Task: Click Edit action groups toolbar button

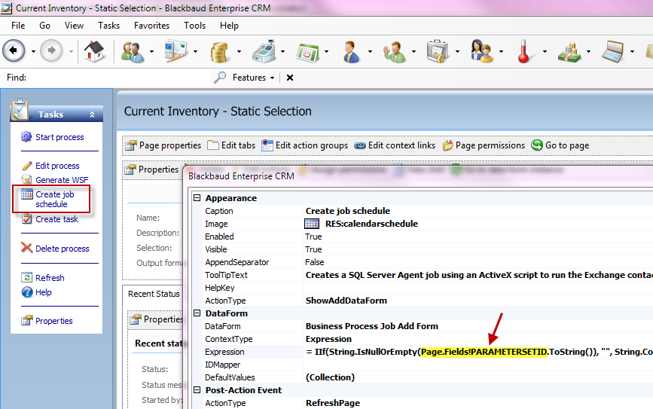Action: (304, 145)
